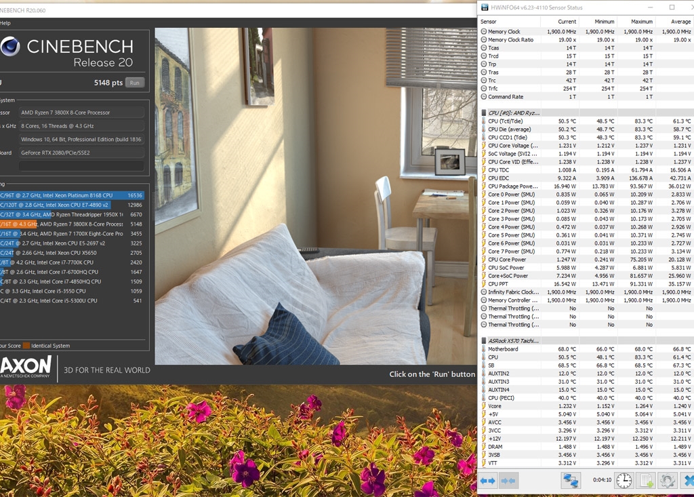Click the 0:04:10 elapsed time display
This screenshot has width=694, height=497.
[602, 480]
